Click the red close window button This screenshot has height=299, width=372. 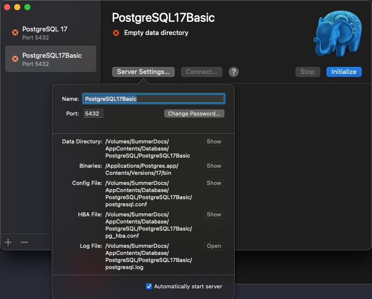pyautogui.click(x=7, y=7)
